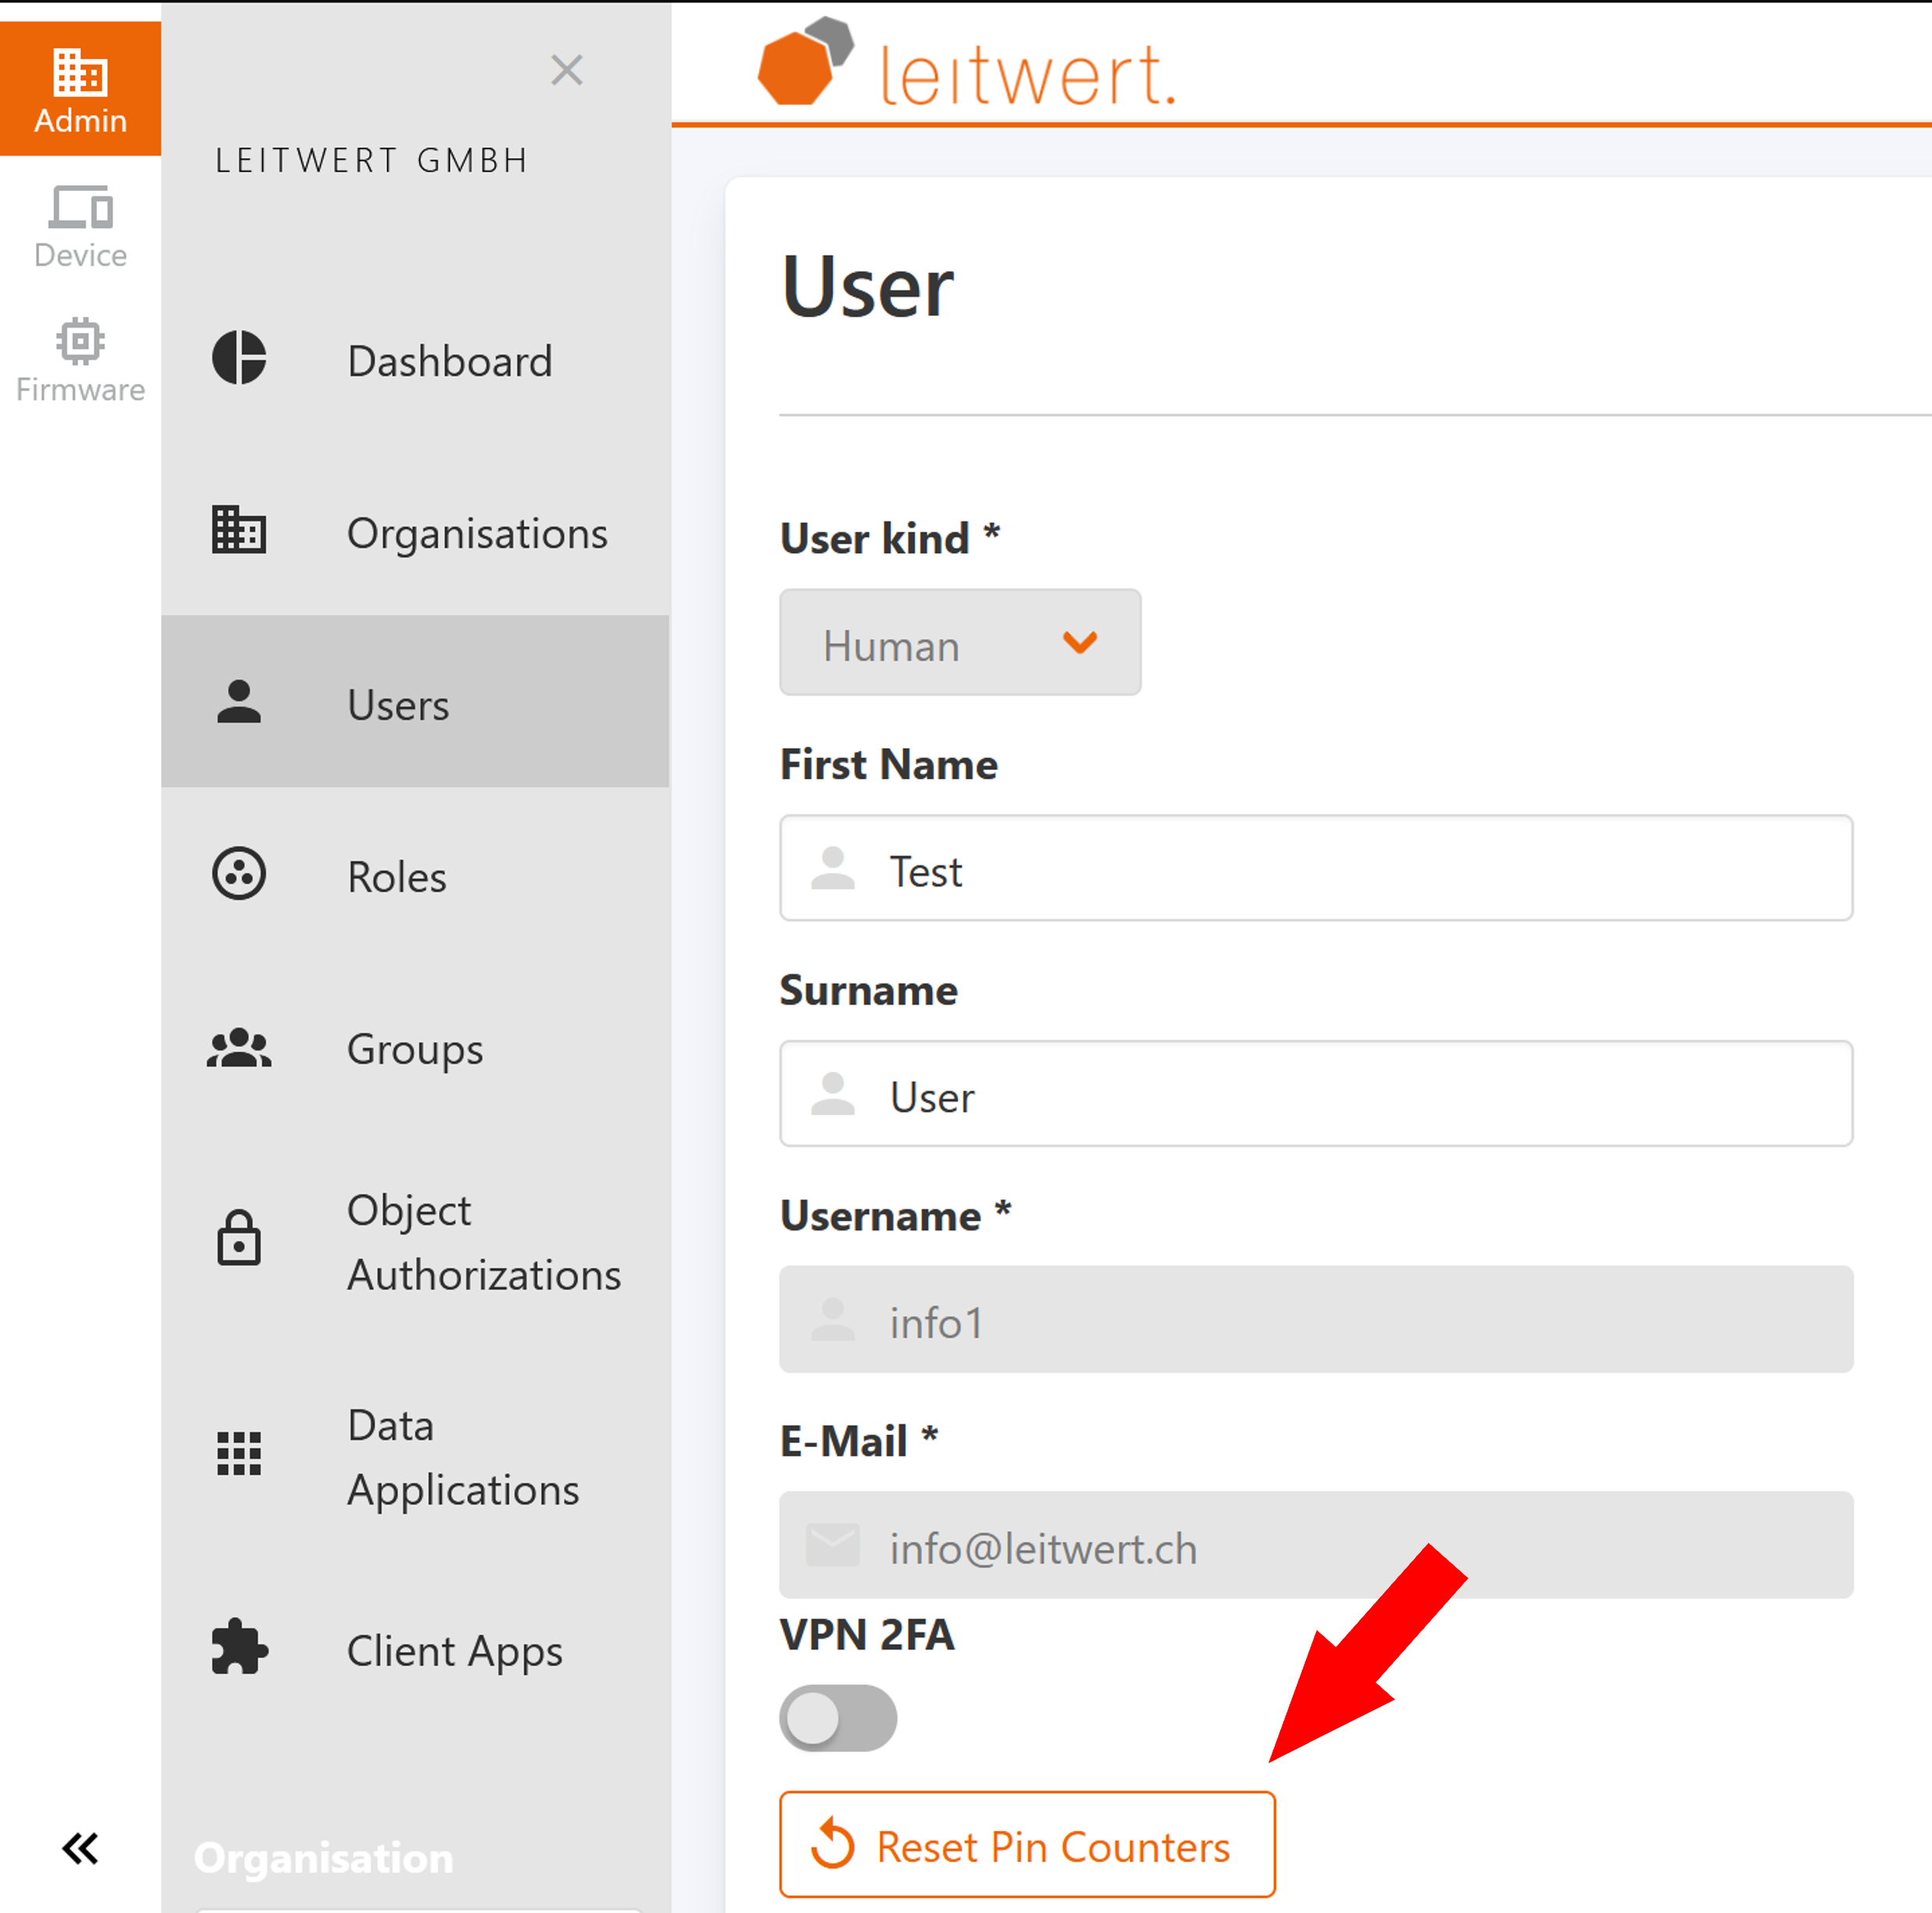This screenshot has width=1932, height=1913.
Task: Click the Groups people icon
Action: [239, 1048]
